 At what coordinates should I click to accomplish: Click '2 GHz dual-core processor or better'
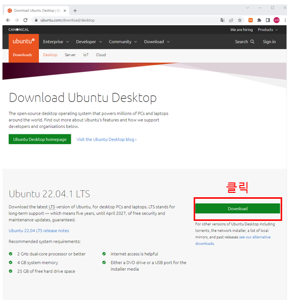pos(51,254)
